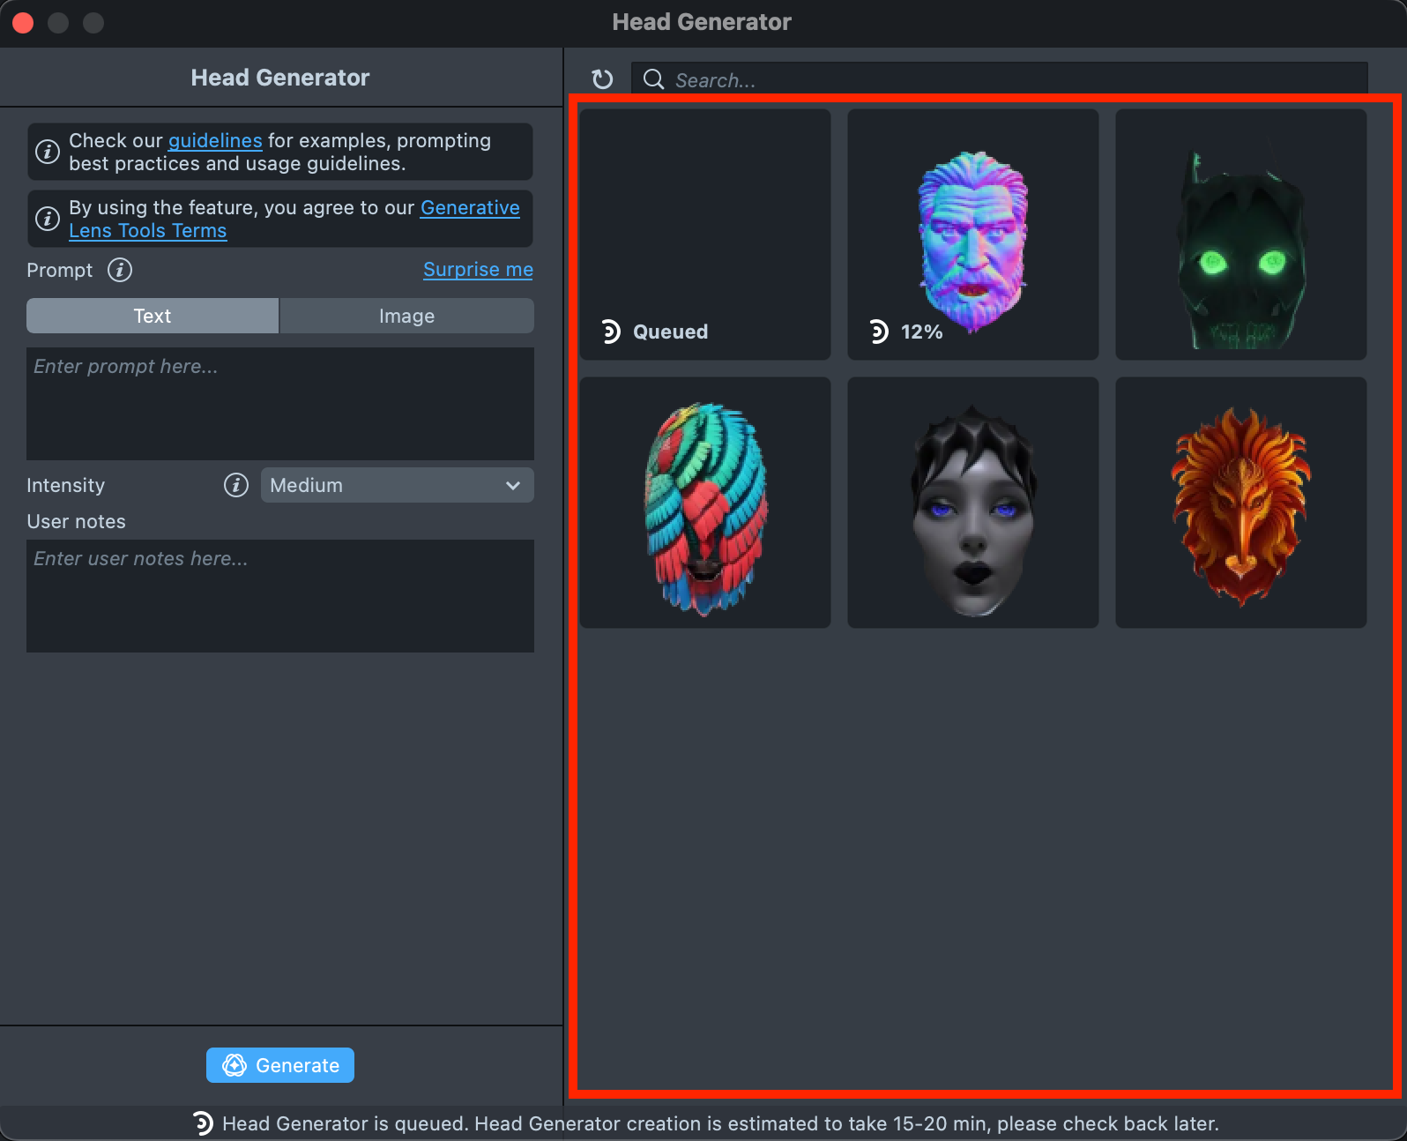Screen dimensions: 1407x1141
Task: Click the Surprise me link
Action: pos(478,270)
